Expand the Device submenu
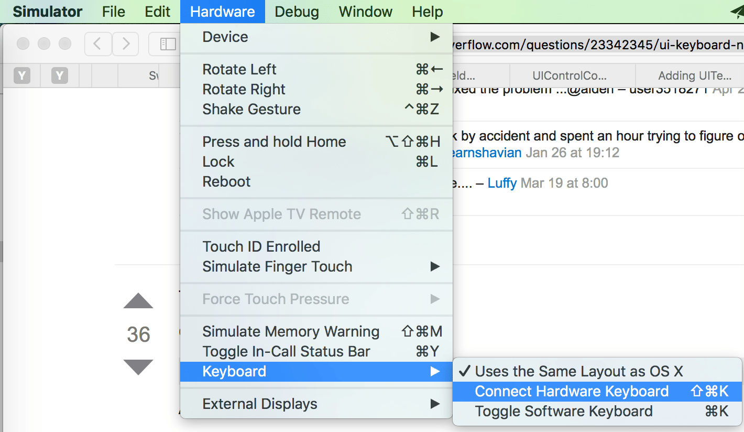The width and height of the screenshot is (744, 432). coord(316,37)
